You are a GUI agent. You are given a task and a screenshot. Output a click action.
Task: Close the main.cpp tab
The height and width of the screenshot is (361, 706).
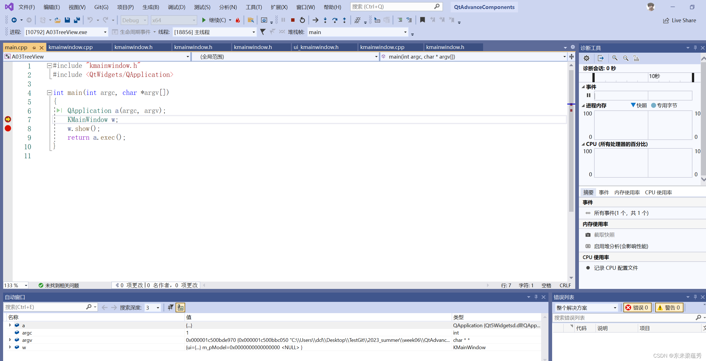pos(41,48)
